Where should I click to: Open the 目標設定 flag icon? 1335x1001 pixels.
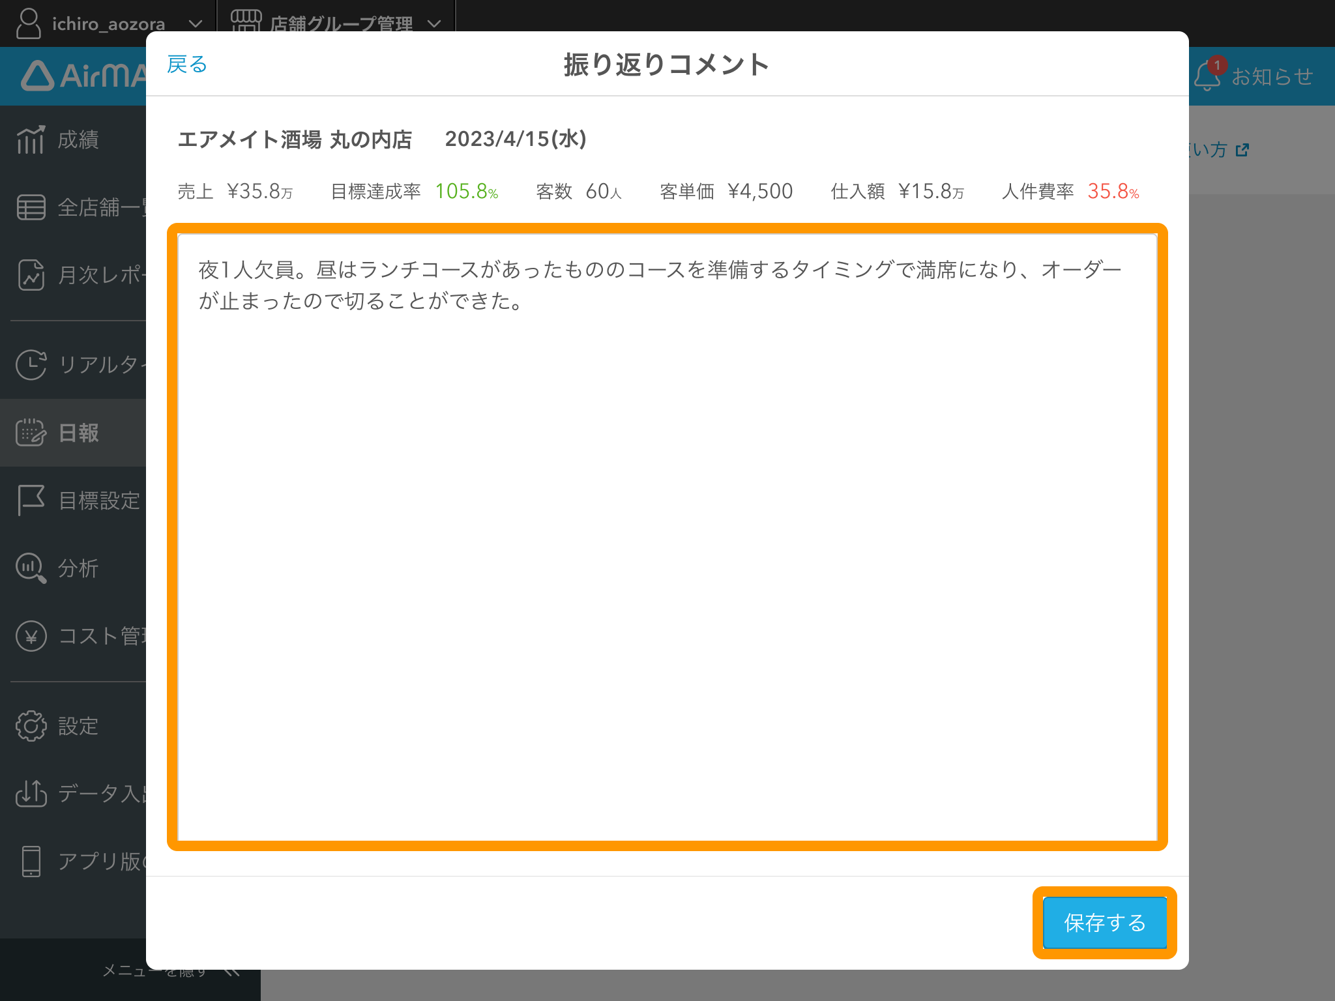click(x=31, y=500)
